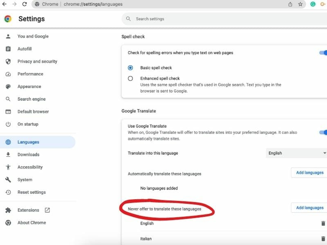Delete English from never-translate list
Image resolution: width=327 pixels, height=245 pixels.
point(323,223)
